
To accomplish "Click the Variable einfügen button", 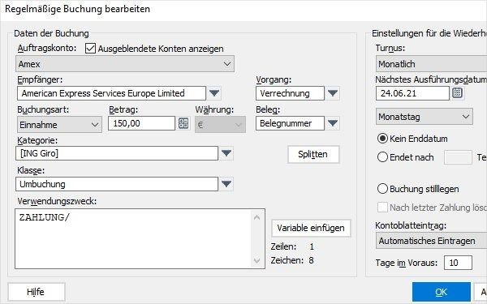I will pos(311,228).
